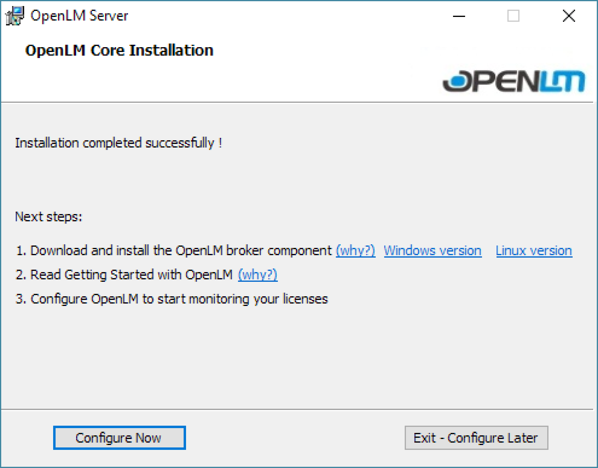This screenshot has height=468, width=598.
Task: Click the OpenLM Core Installation heading
Action: pos(119,50)
